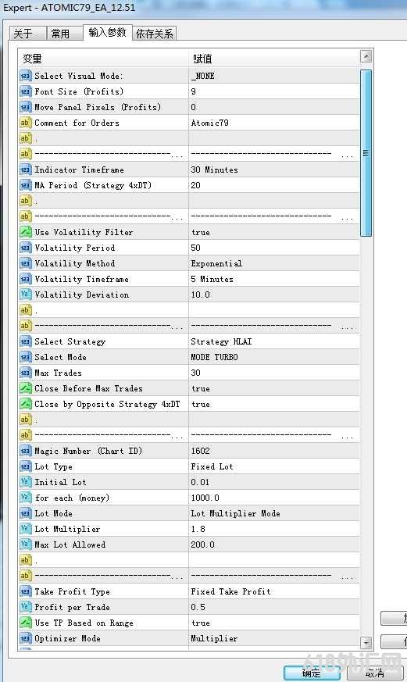This screenshot has height=682, width=407.
Task: Click the double-type icon beside Volatility Deviation
Action: pyautogui.click(x=26, y=295)
